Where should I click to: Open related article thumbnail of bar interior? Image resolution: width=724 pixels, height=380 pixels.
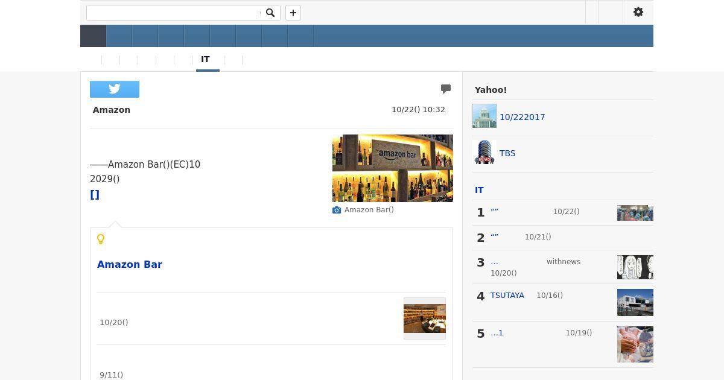pyautogui.click(x=425, y=318)
